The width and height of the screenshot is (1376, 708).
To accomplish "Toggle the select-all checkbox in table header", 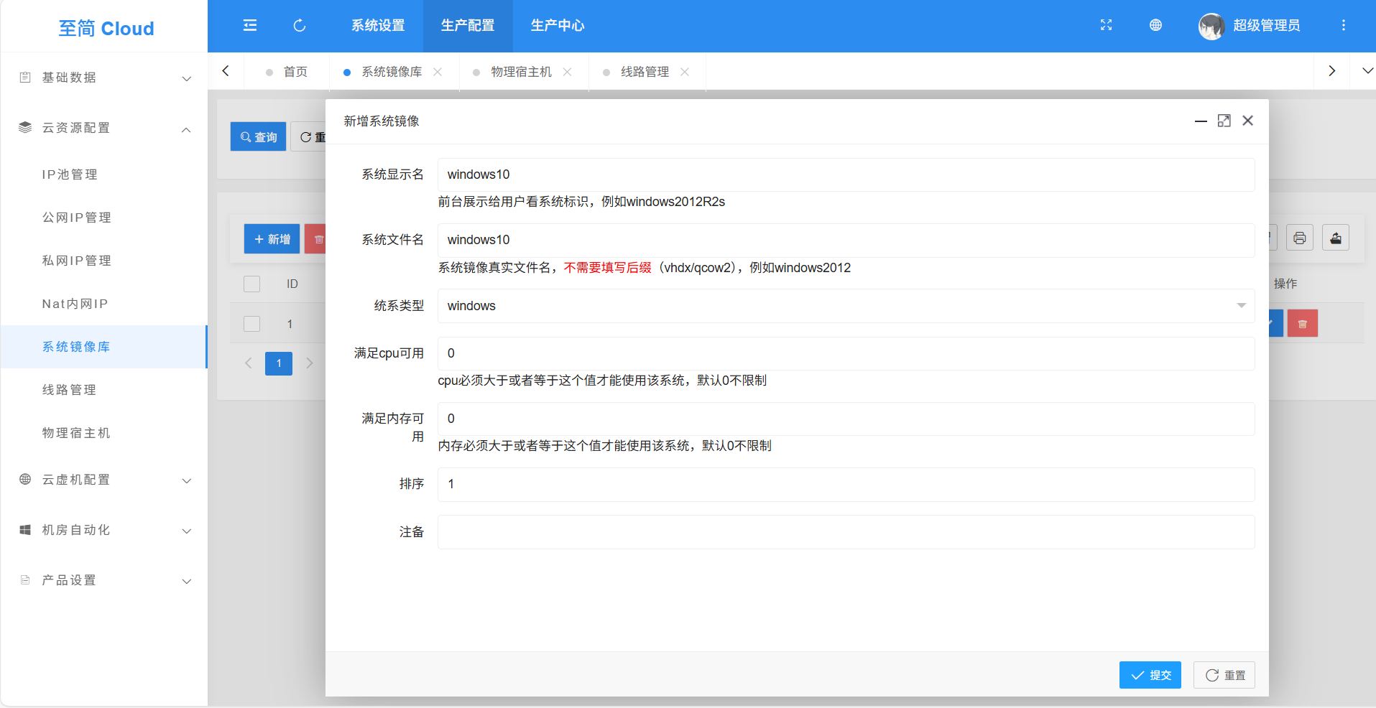I will (x=251, y=284).
